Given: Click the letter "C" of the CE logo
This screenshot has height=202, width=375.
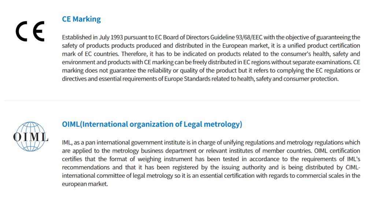Looking at the screenshot, I should tap(22, 31).
